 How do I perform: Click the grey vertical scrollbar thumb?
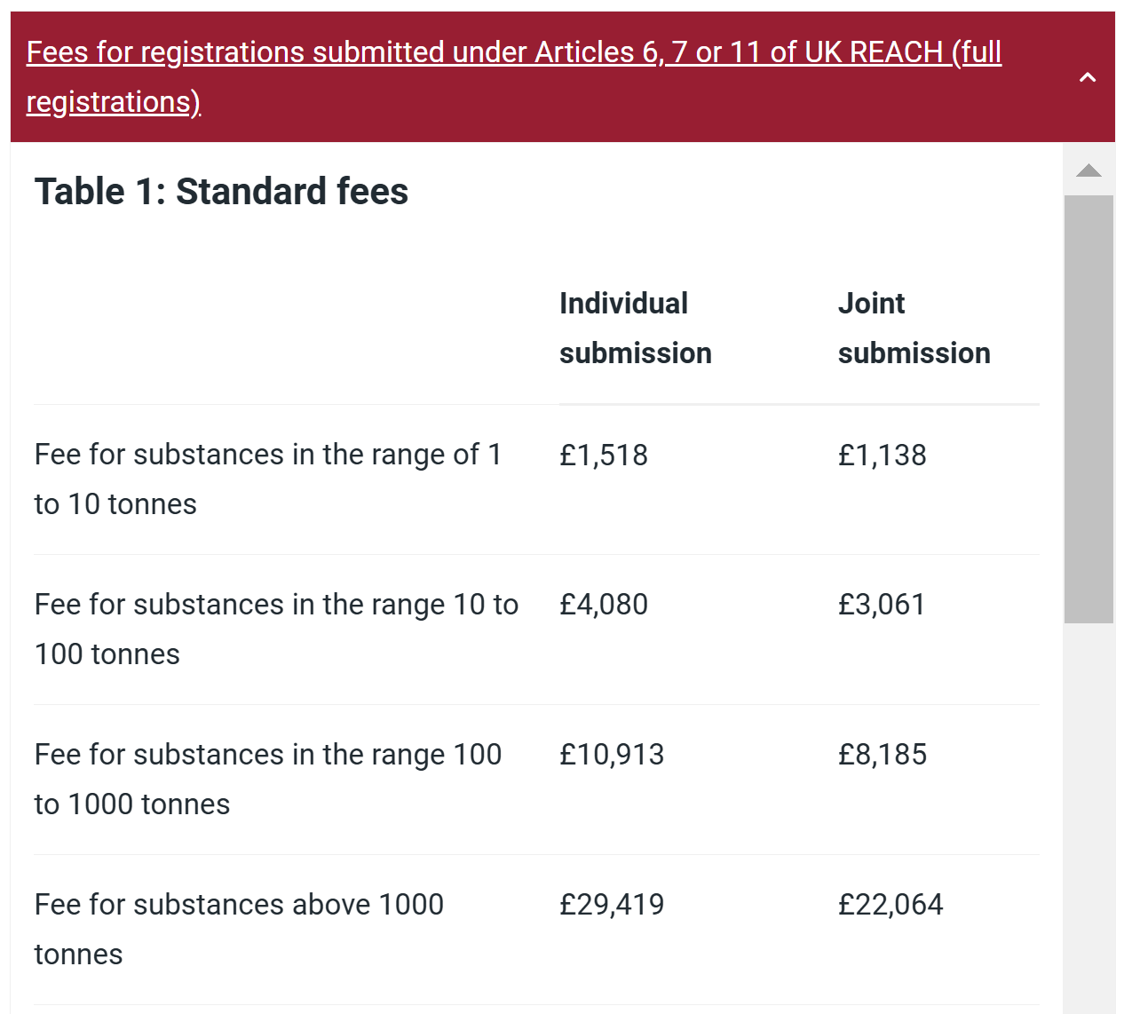point(1088,408)
